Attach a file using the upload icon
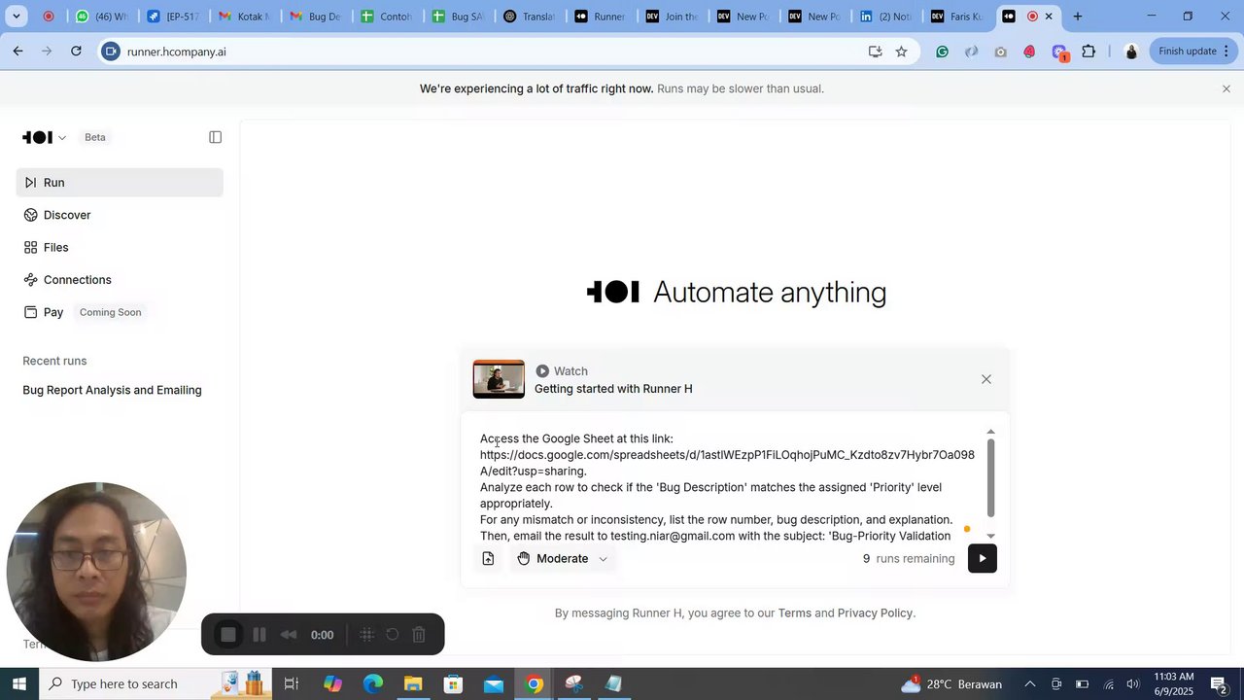This screenshot has width=1244, height=700. tap(488, 558)
